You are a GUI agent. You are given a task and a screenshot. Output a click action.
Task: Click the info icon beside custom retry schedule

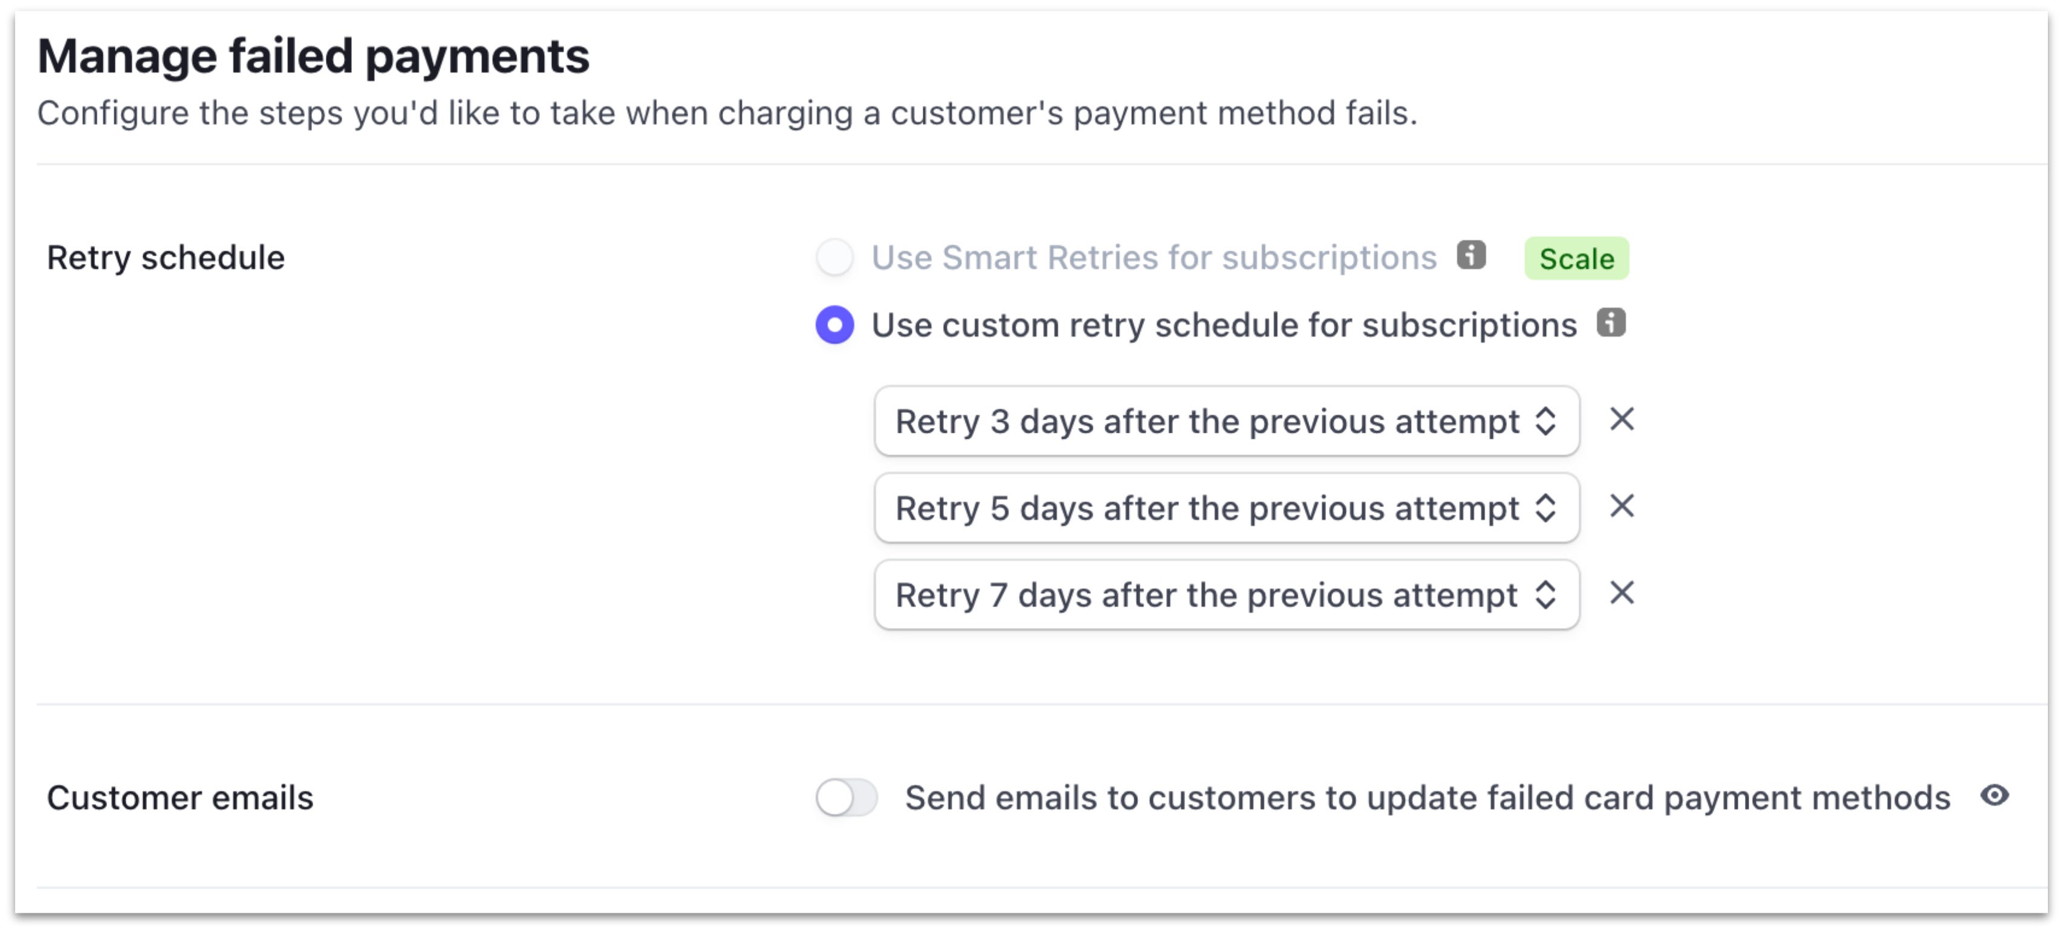coord(1611,323)
